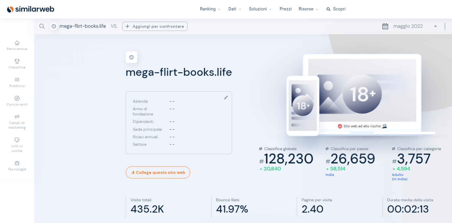Viewport: 452px width, 223px height.
Task: Click the Azienda row label
Action: [140, 101]
